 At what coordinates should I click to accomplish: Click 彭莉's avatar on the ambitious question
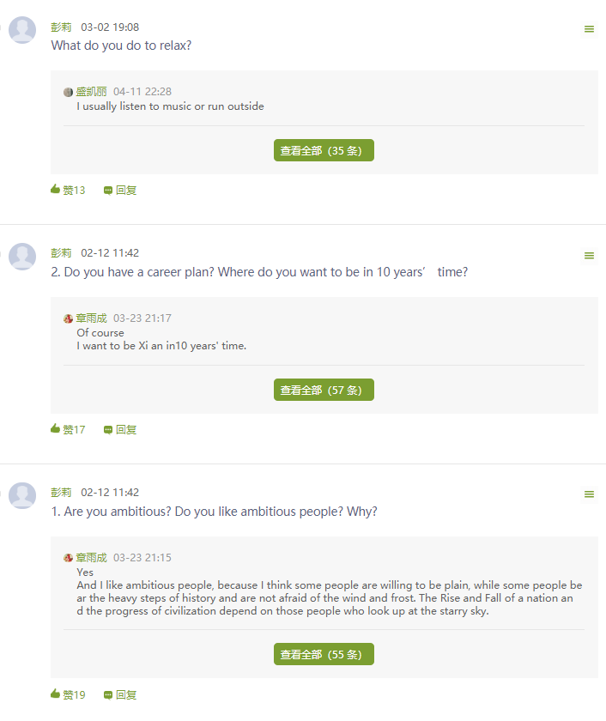click(x=22, y=495)
